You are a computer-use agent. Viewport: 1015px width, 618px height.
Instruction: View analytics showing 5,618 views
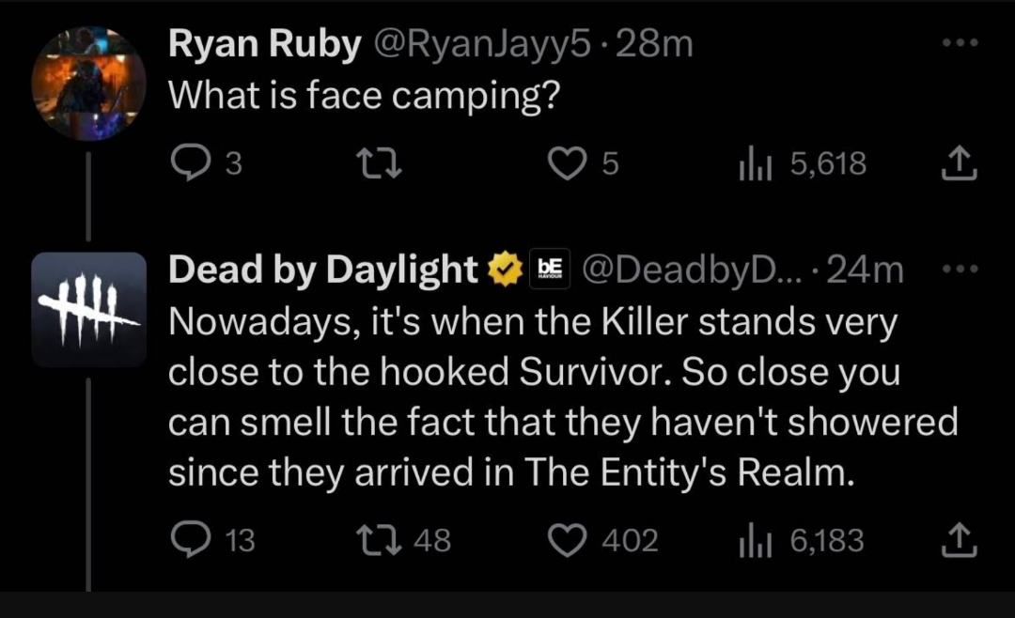pyautogui.click(x=803, y=163)
